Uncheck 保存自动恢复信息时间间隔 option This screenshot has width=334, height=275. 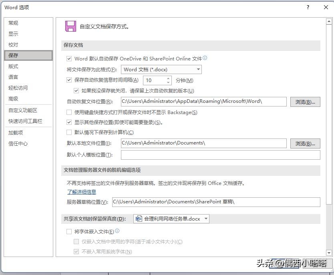[69, 79]
